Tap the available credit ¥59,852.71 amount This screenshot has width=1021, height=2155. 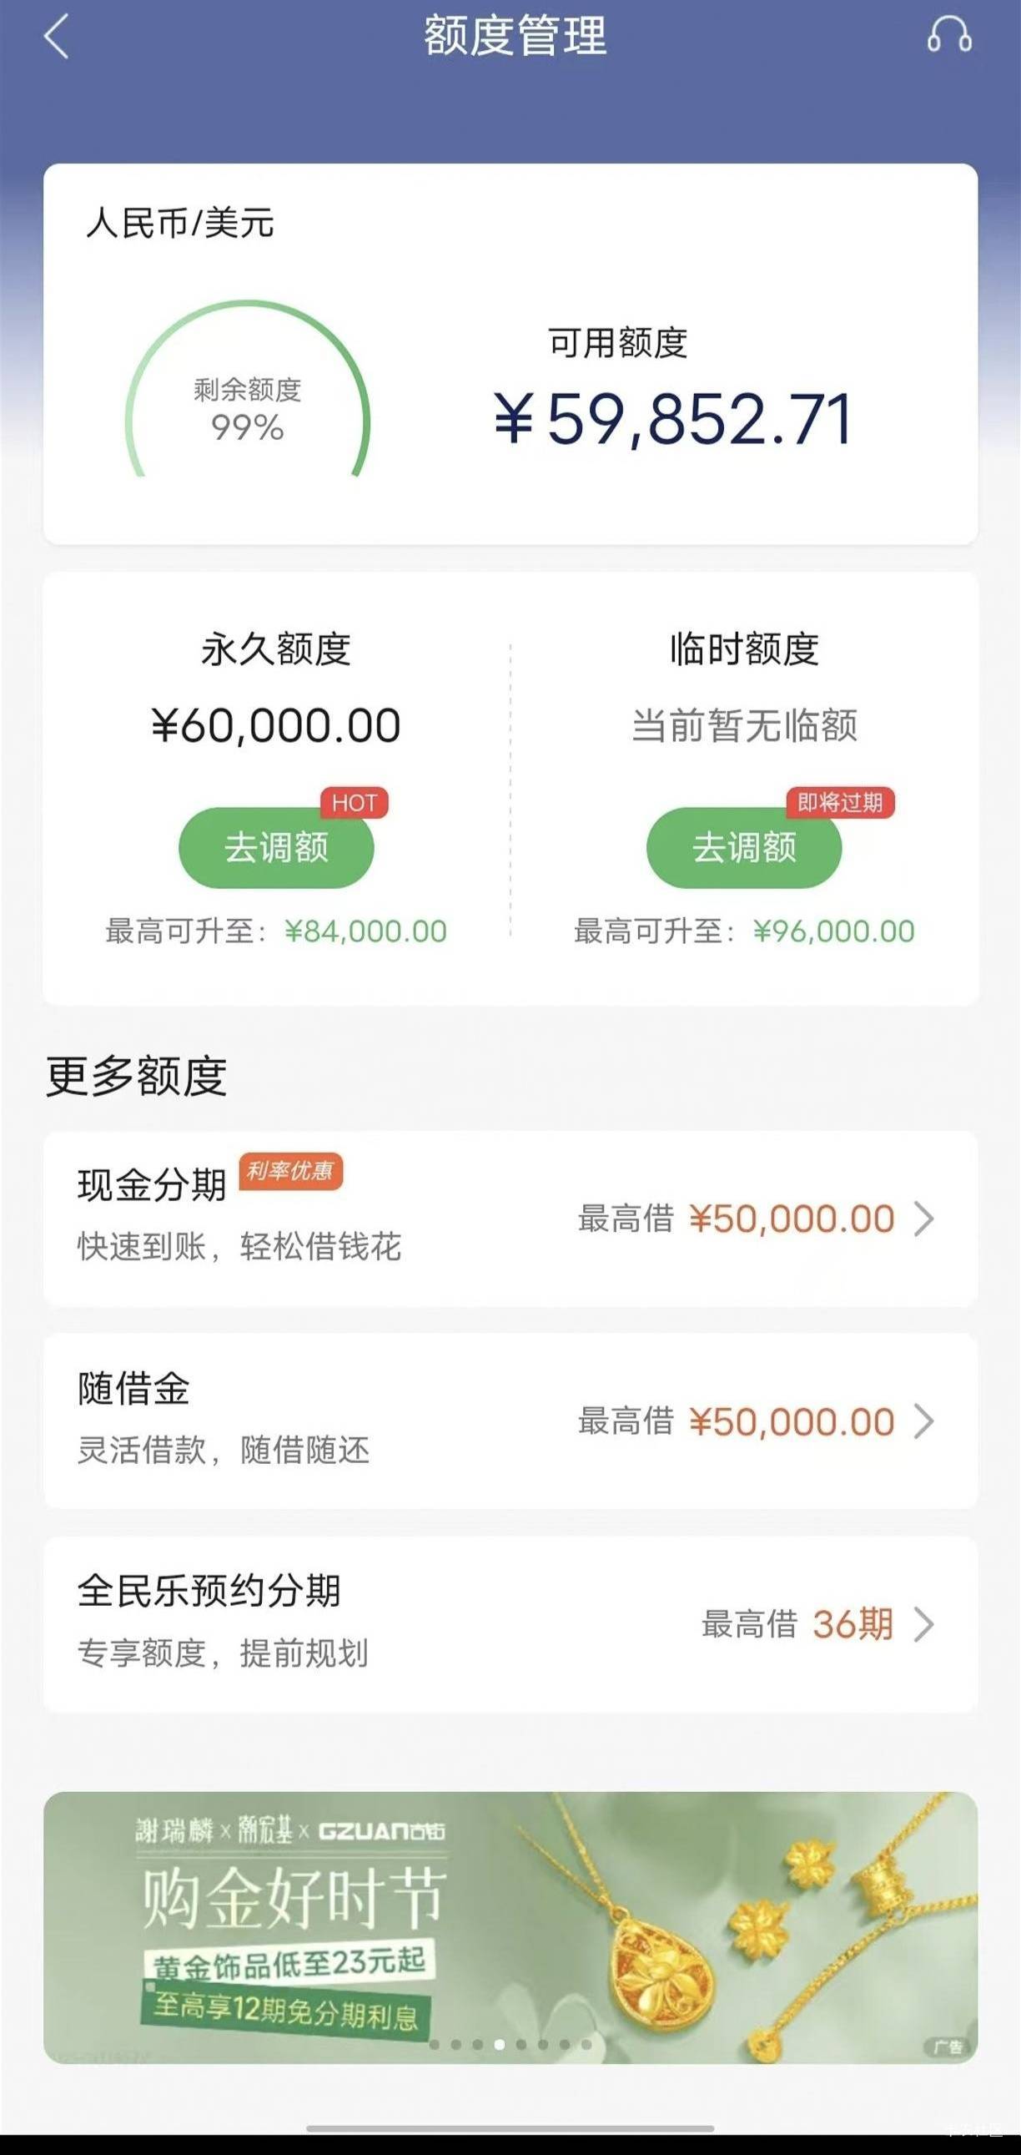pos(674,419)
